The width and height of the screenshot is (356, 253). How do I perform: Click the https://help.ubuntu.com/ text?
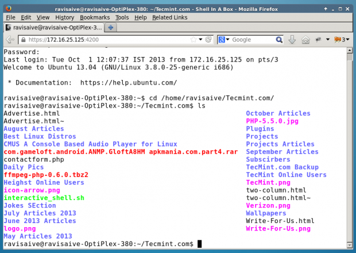point(129,83)
